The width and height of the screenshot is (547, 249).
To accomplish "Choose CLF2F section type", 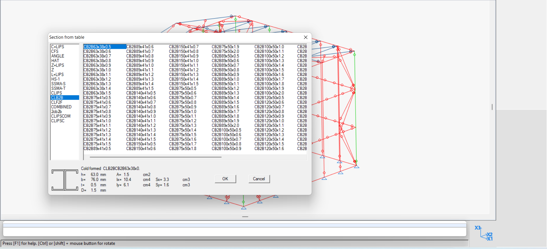I will click(57, 102).
